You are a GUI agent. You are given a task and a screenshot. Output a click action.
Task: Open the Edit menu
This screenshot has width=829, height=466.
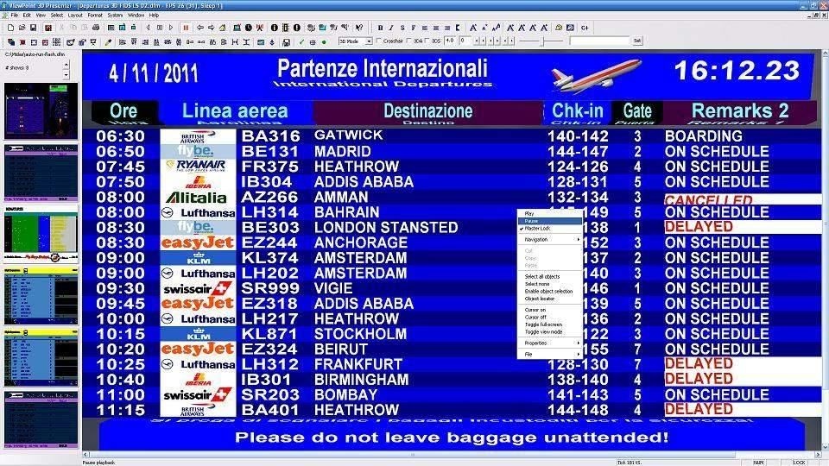[x=27, y=16]
